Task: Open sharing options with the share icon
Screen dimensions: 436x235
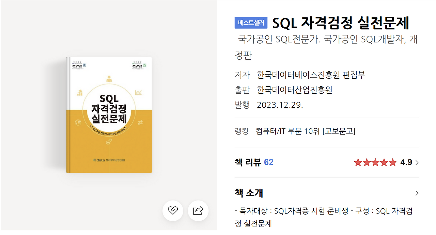Action: (198, 211)
